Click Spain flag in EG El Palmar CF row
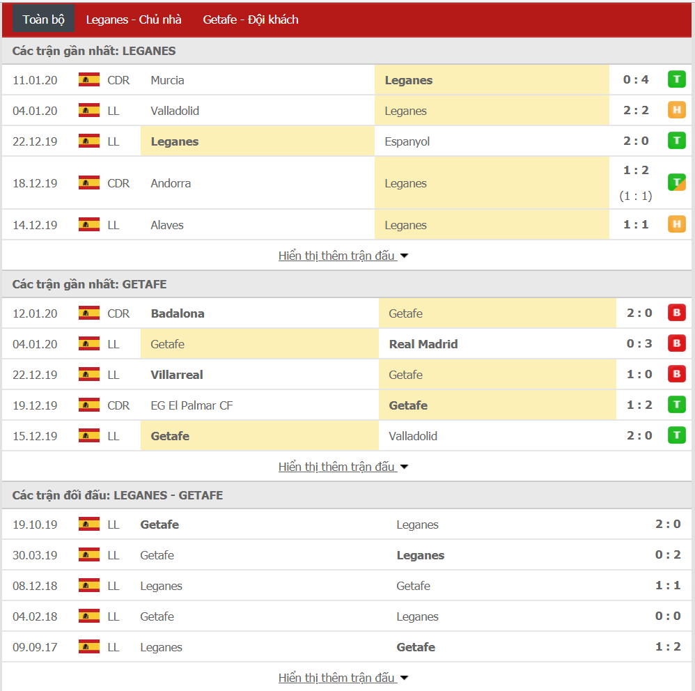The image size is (695, 691). tap(89, 405)
